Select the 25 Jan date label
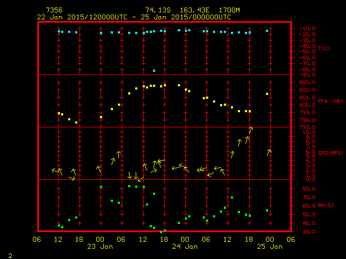Image resolution: width=346 pixels, height=259 pixels. coord(269,247)
